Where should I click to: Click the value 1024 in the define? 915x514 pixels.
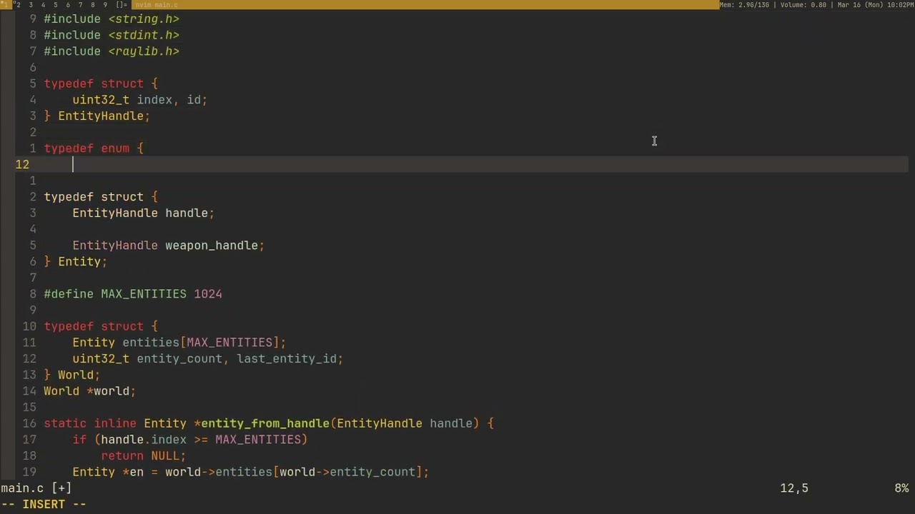[x=208, y=294]
